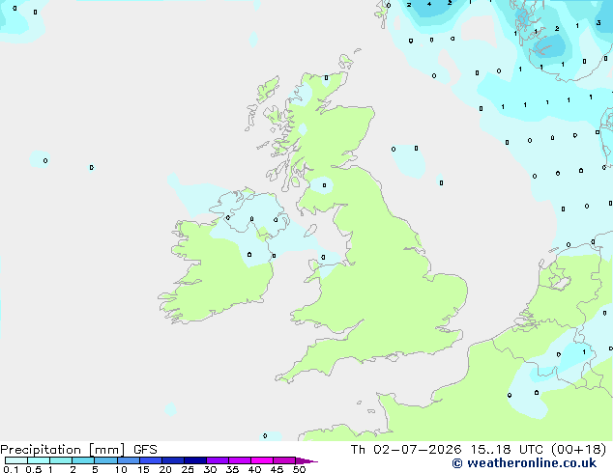The image size is (613, 473).
Task: Select the 5–10 mm legend color
Action: (105, 460)
